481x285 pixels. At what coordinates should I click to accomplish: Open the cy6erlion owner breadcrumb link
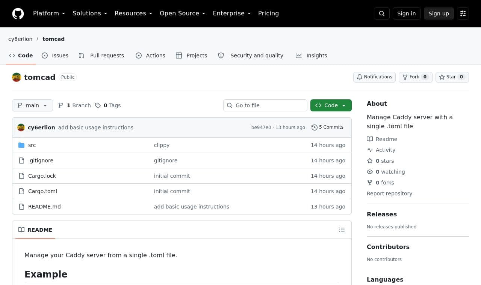(20, 39)
